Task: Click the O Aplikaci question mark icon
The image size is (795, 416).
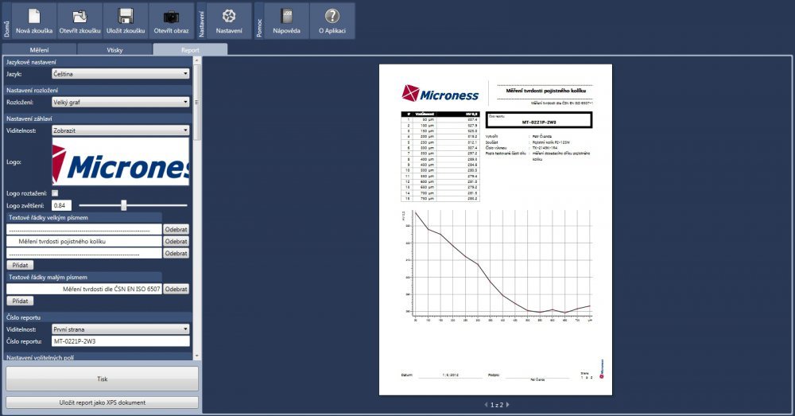Action: tap(332, 16)
